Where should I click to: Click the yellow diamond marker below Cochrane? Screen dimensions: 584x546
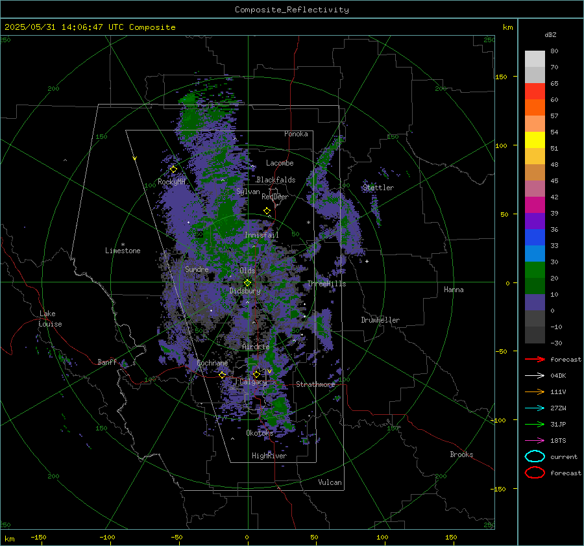pyautogui.click(x=223, y=375)
